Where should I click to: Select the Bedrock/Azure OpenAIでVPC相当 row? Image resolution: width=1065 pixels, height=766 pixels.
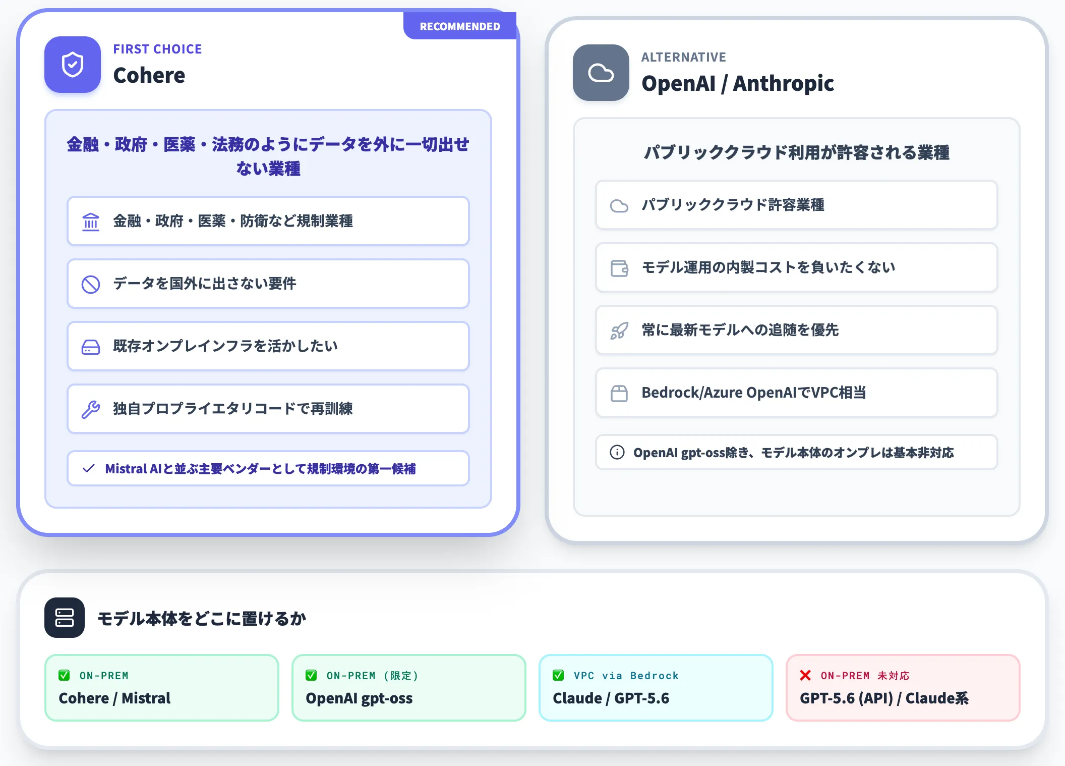(x=797, y=393)
